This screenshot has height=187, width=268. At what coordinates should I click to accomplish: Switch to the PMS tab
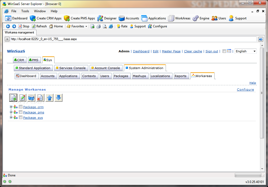click(34, 60)
